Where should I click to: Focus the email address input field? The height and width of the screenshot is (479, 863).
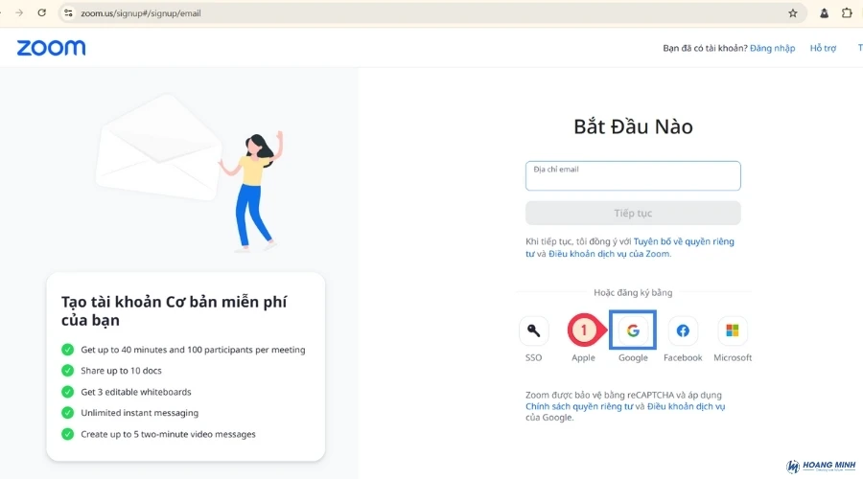(633, 176)
